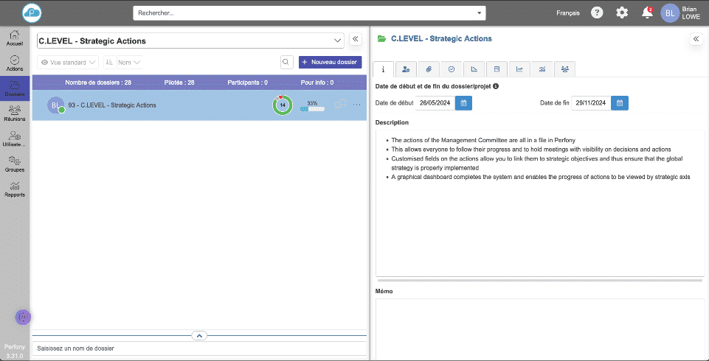Screen dimensions: 709x361
Task: Click the help question mark icon
Action: [597, 13]
